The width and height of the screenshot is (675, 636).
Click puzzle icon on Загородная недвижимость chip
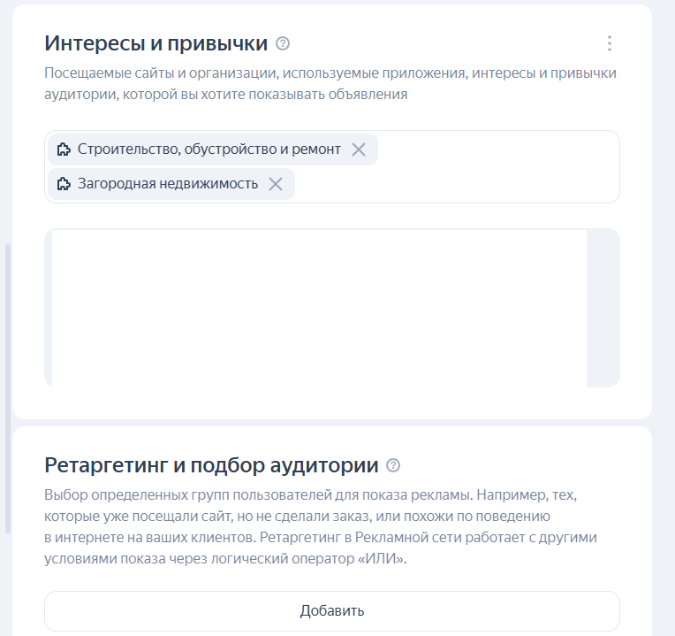64,184
